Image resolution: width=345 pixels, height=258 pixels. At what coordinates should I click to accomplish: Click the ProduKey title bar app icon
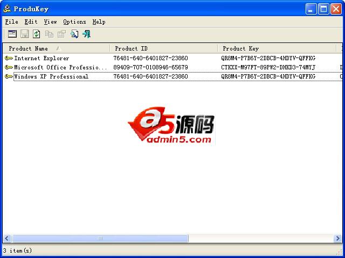coord(7,9)
